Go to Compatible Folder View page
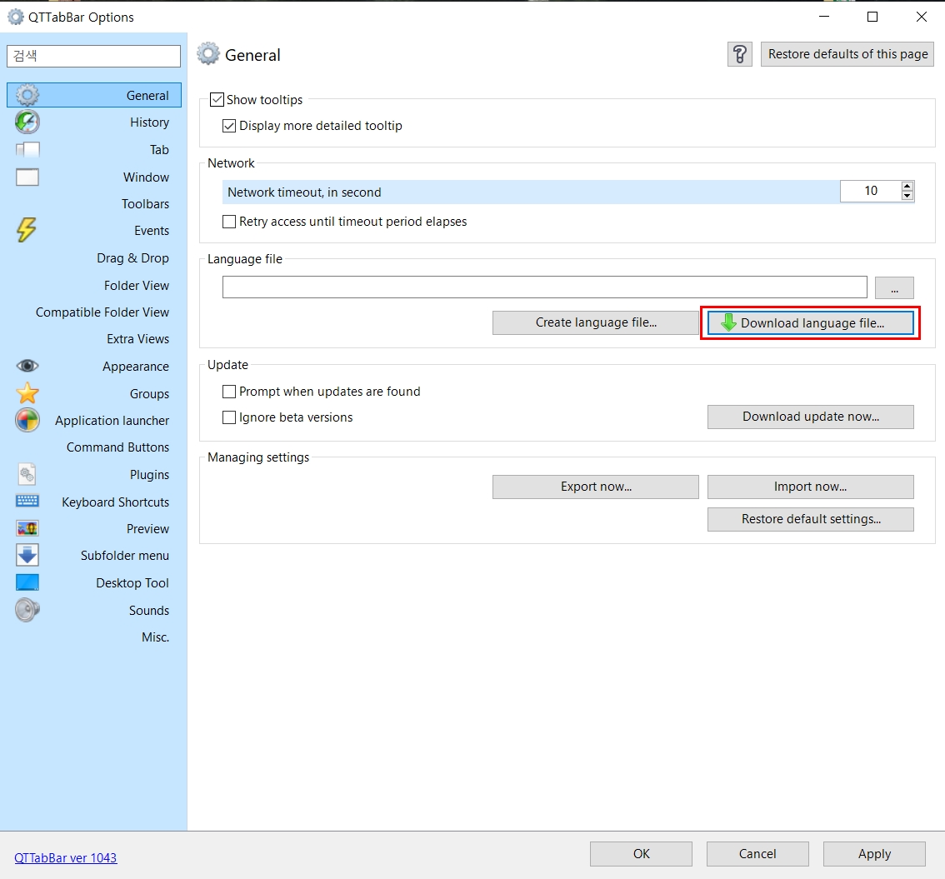945x879 pixels. click(94, 312)
